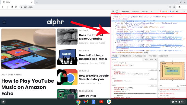Toggle the device toolbar icon

(x=117, y=11)
